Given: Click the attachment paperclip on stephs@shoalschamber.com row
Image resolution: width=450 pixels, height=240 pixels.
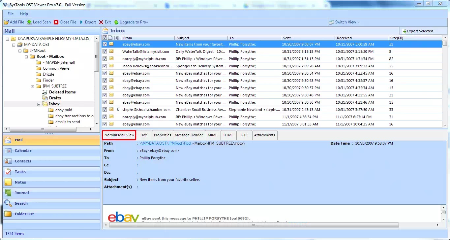Looking at the screenshot, I should tap(118, 110).
